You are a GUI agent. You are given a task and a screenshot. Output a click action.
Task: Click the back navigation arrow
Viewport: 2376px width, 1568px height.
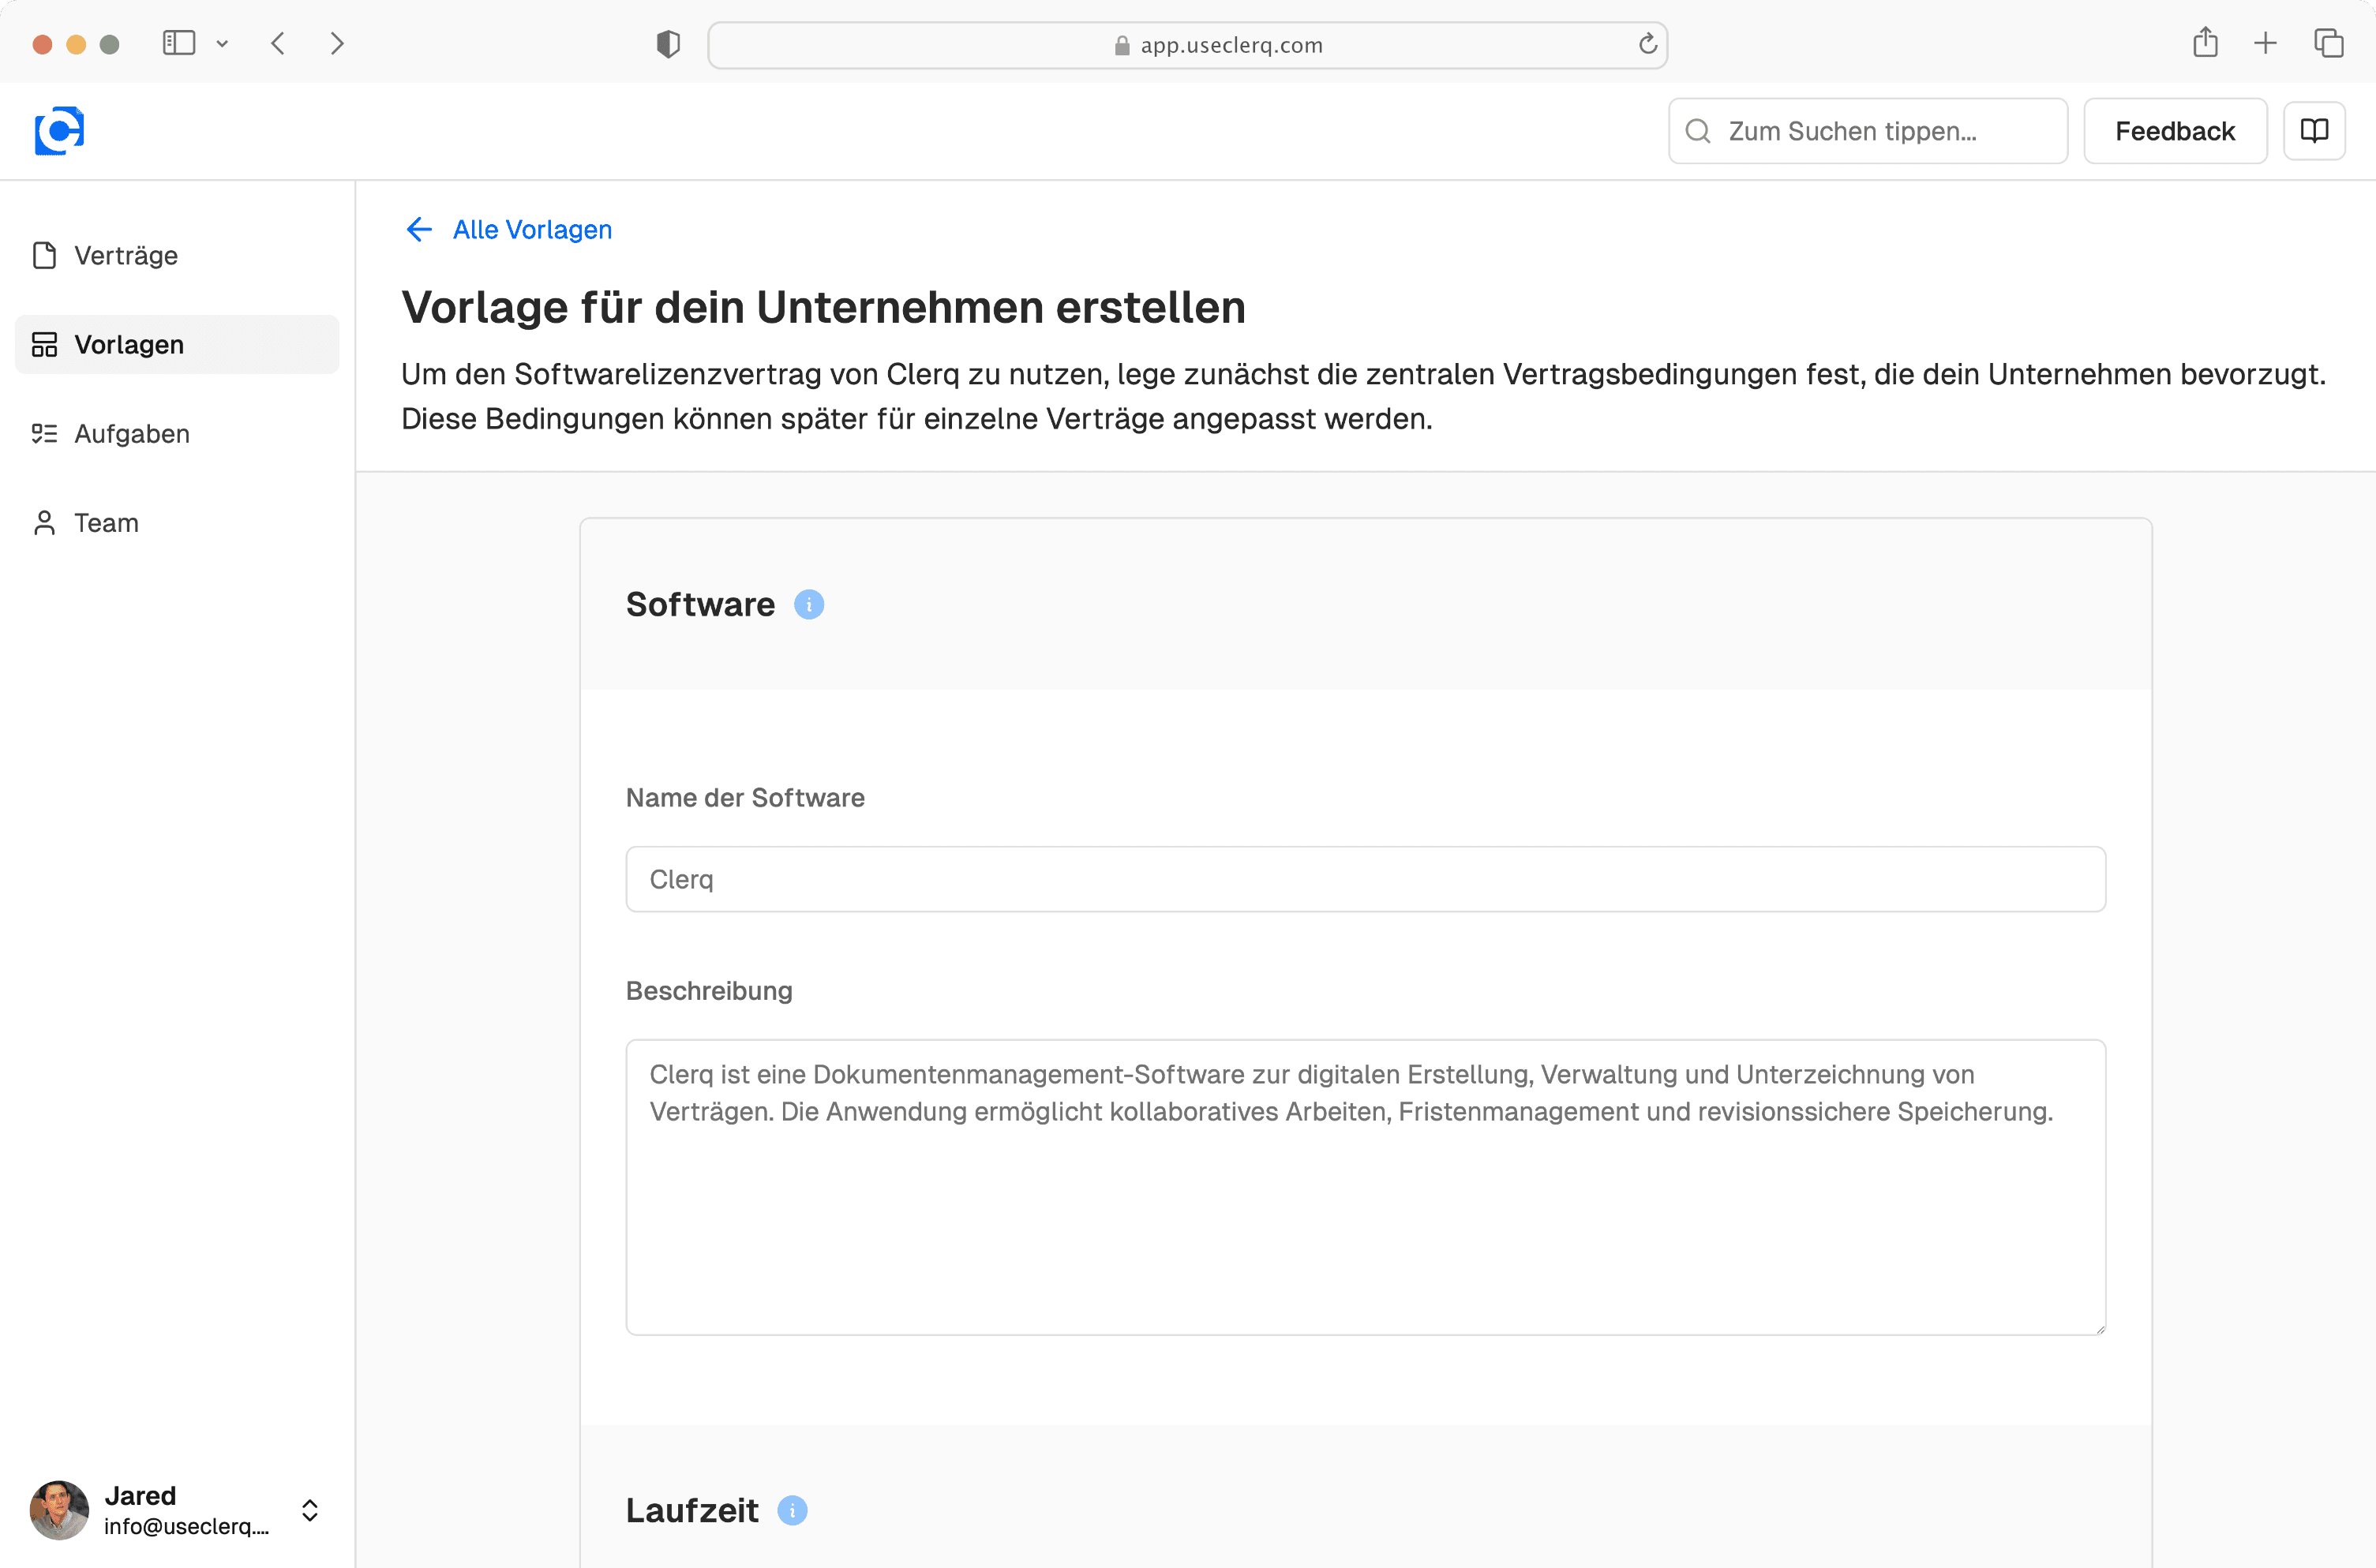click(x=278, y=43)
